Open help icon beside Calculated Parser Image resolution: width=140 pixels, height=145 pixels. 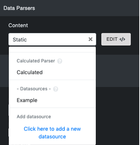pos(60,61)
